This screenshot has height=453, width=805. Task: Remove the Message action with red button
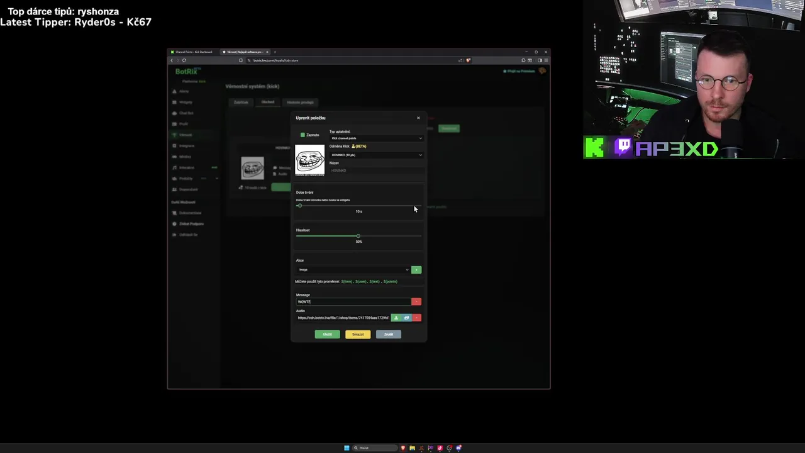(416, 302)
